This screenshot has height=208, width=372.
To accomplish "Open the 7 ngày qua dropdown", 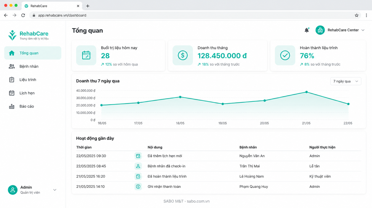I will [x=346, y=81].
